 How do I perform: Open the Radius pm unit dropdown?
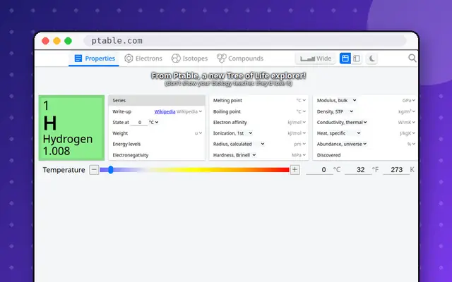coord(299,144)
